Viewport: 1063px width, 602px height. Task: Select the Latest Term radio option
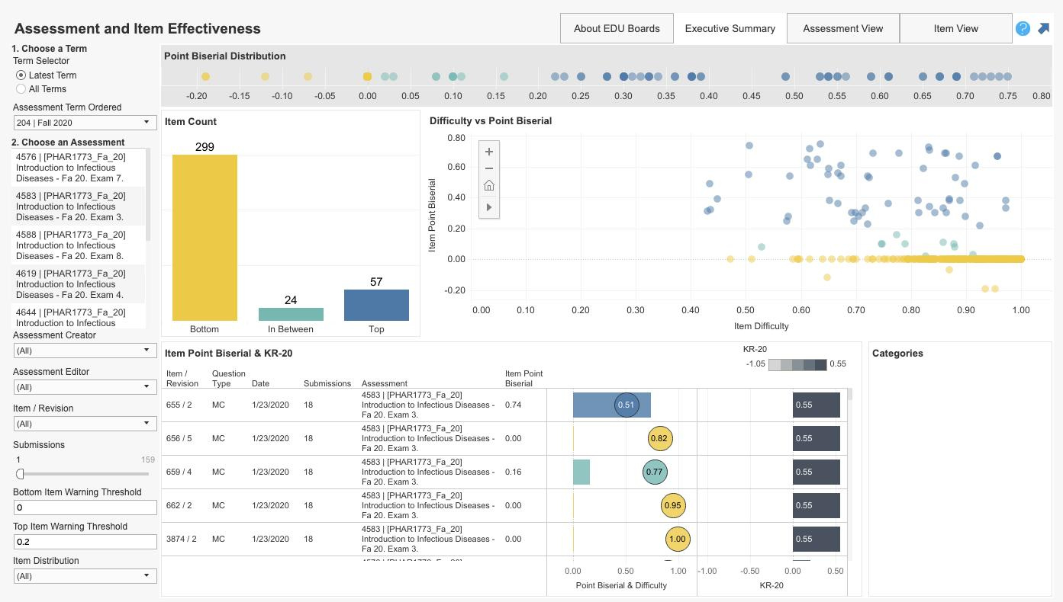pos(21,75)
